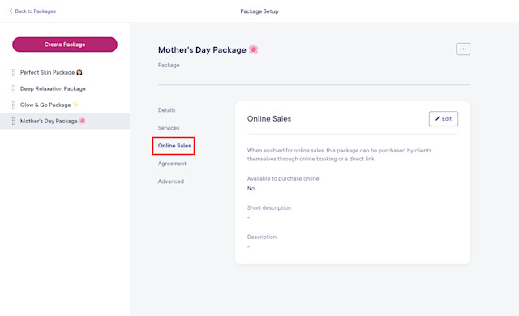This screenshot has width=519, height=316.
Task: Open the three-dot more options menu
Action: (x=463, y=49)
